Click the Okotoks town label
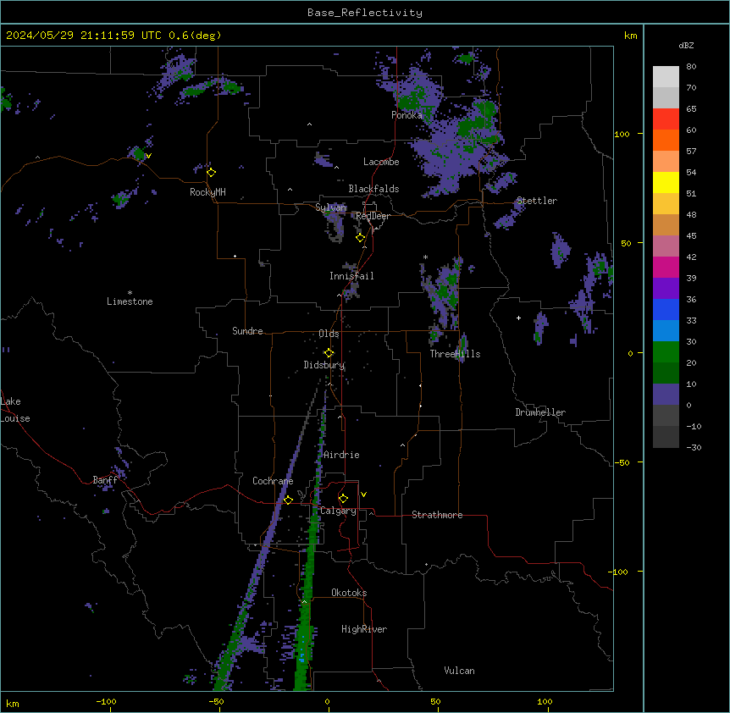 349,593
